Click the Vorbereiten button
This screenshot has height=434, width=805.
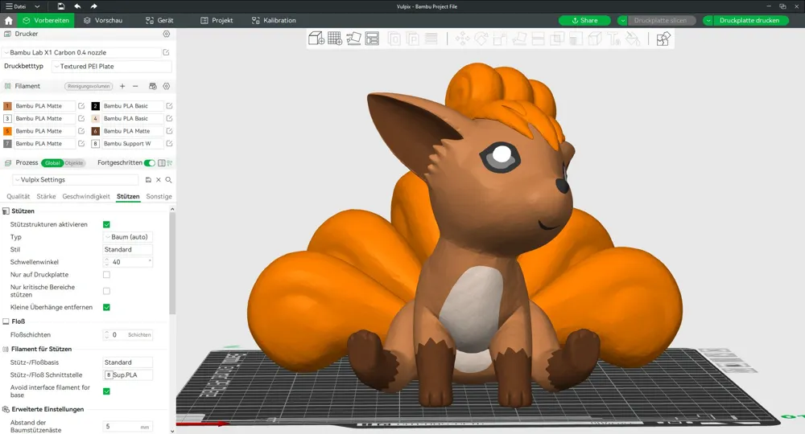(x=46, y=21)
